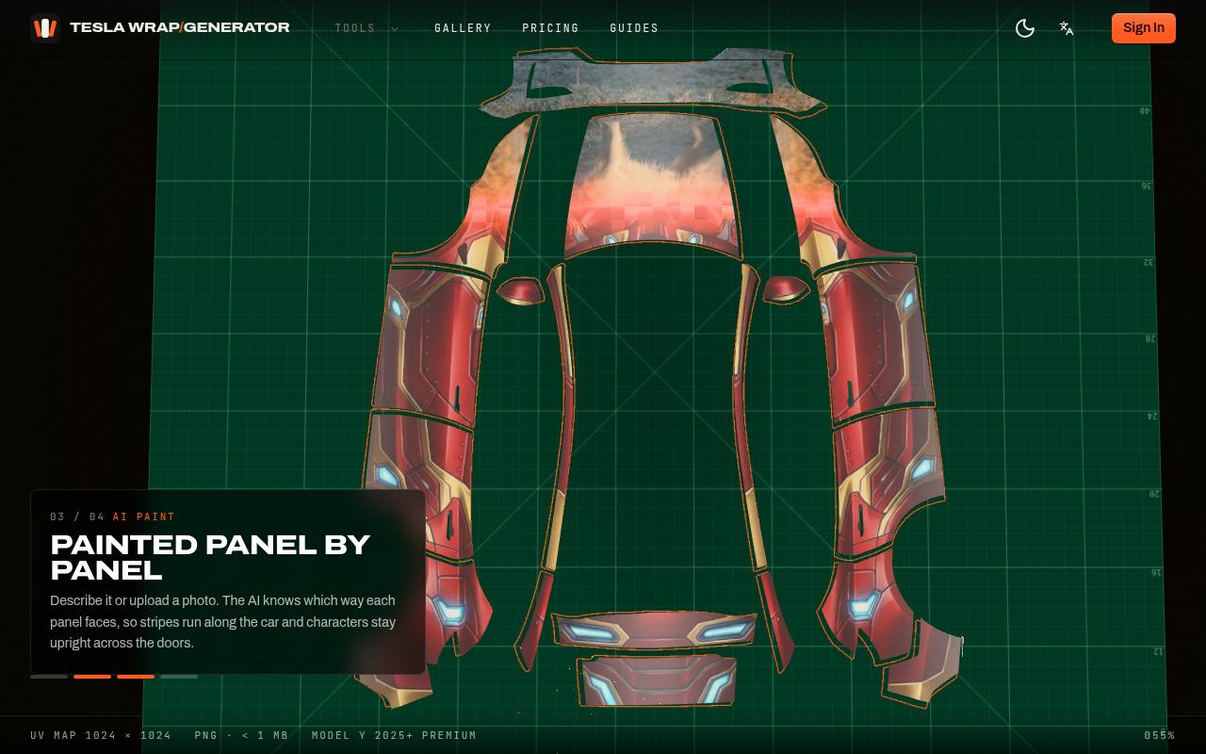Click the "PNG · < 1 MB" status text
This screenshot has height=754, width=1206.
tap(241, 735)
